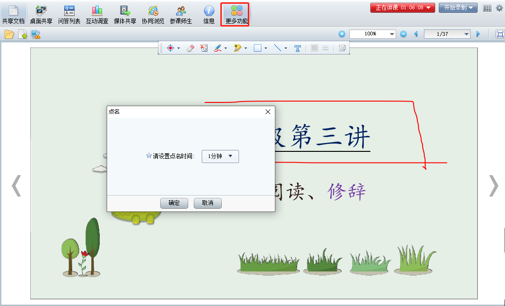View 参课师生 participants list
Screen dimensions: 505x306
click(x=181, y=14)
